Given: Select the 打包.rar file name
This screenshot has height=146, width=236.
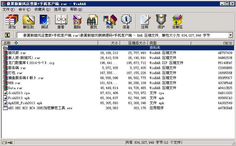Looking at the screenshot, I should point(15,73).
